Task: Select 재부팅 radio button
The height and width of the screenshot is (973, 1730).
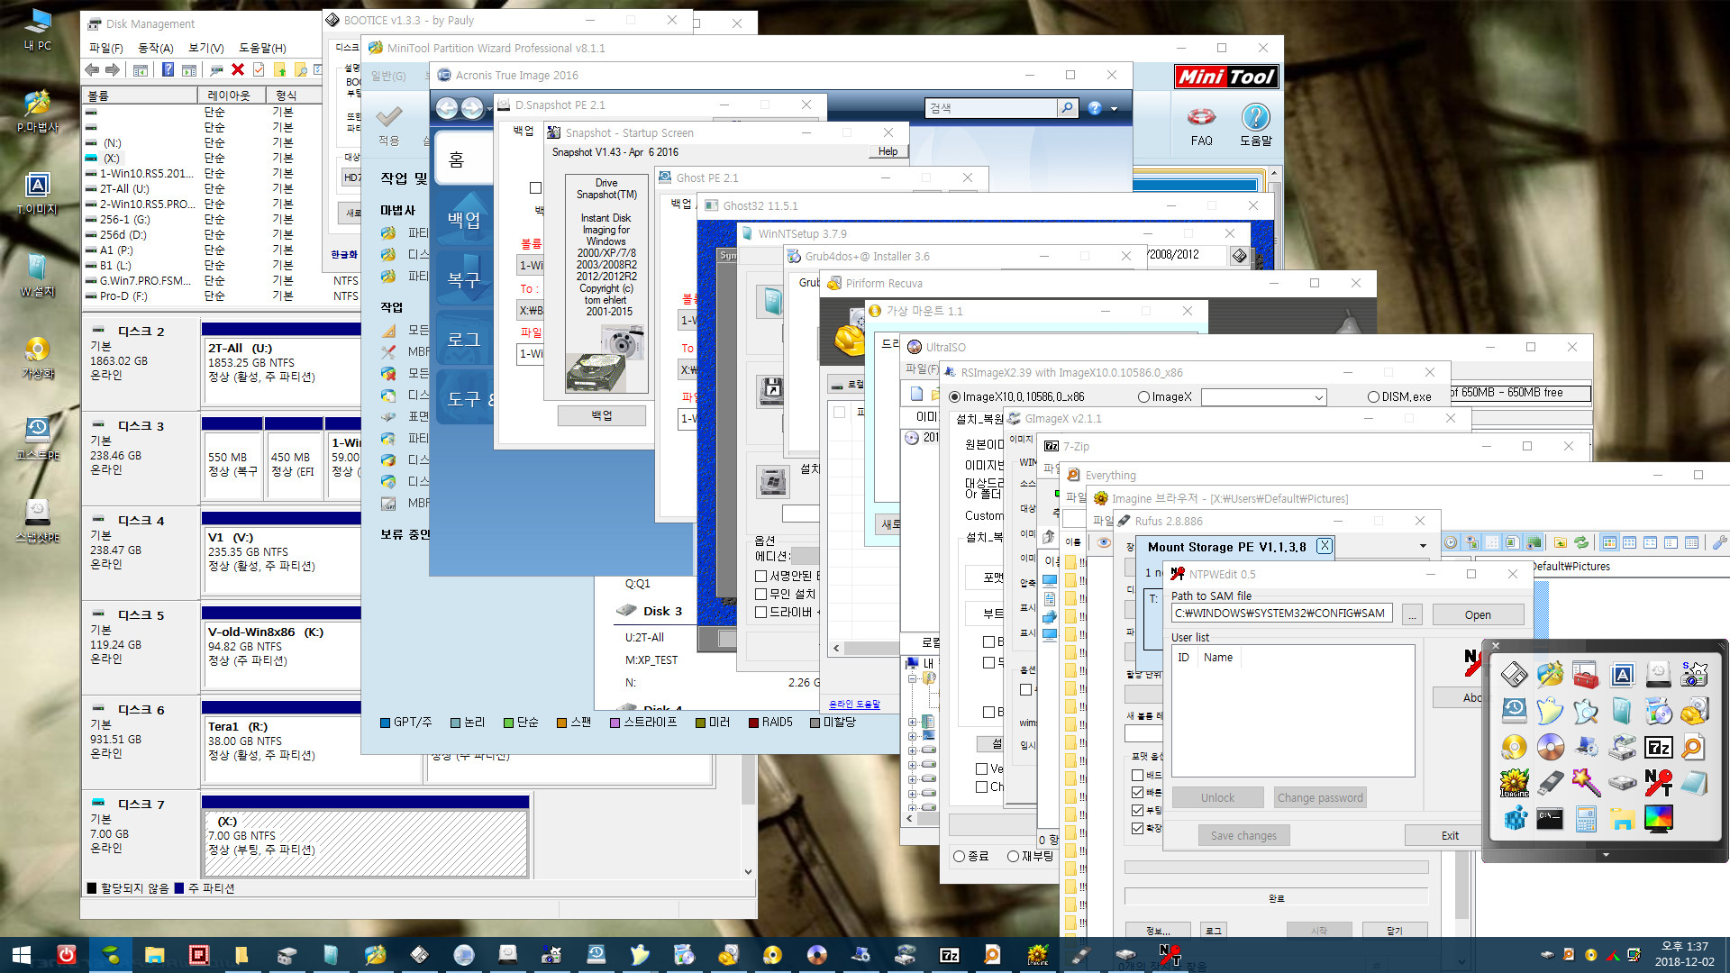Action: (1013, 856)
